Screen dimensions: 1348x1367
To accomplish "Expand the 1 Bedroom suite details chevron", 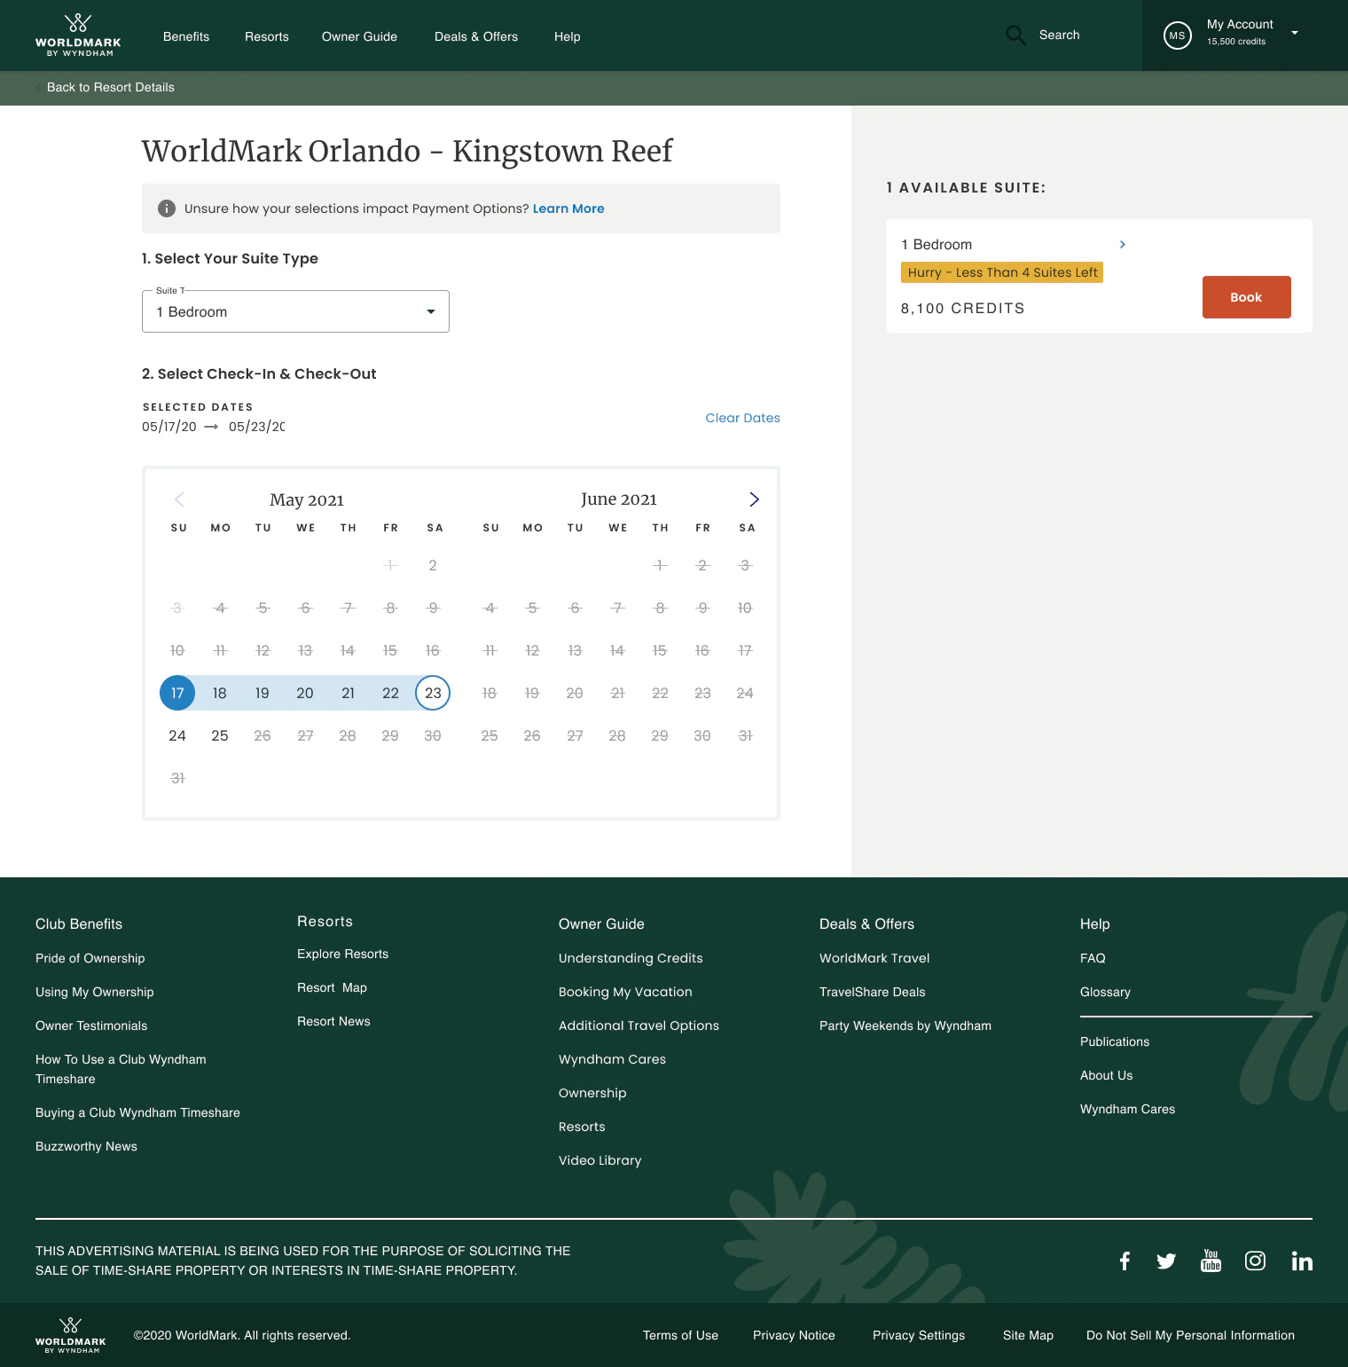I will tap(1123, 244).
